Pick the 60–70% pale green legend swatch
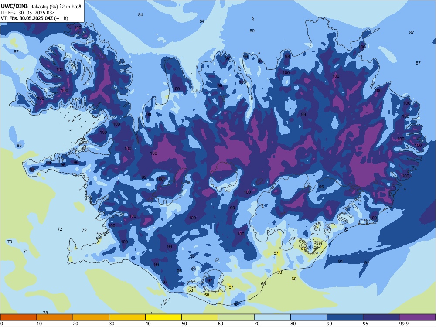436x327 pixels. click(x=236, y=317)
